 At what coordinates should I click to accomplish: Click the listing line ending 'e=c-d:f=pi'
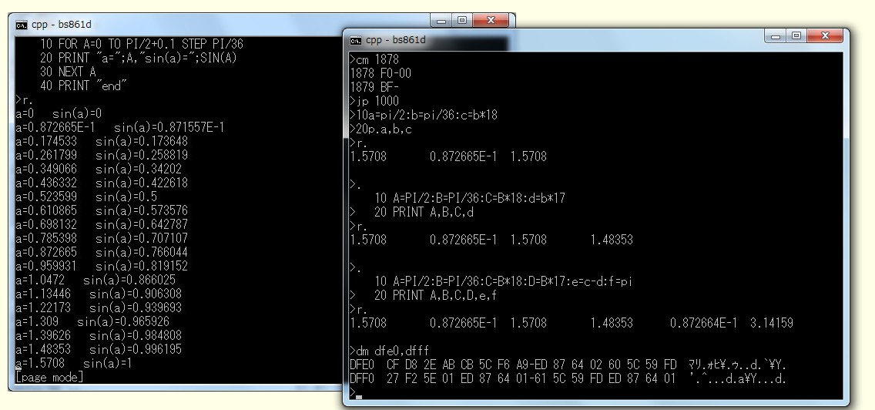[x=503, y=281]
